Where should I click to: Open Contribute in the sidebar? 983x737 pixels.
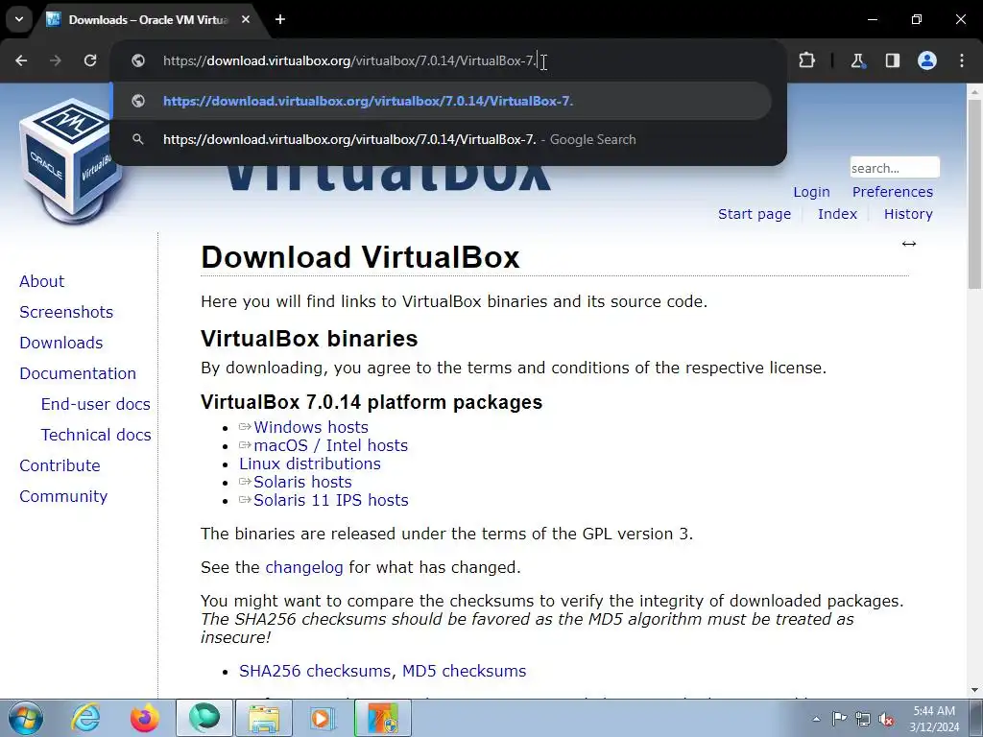(x=60, y=465)
